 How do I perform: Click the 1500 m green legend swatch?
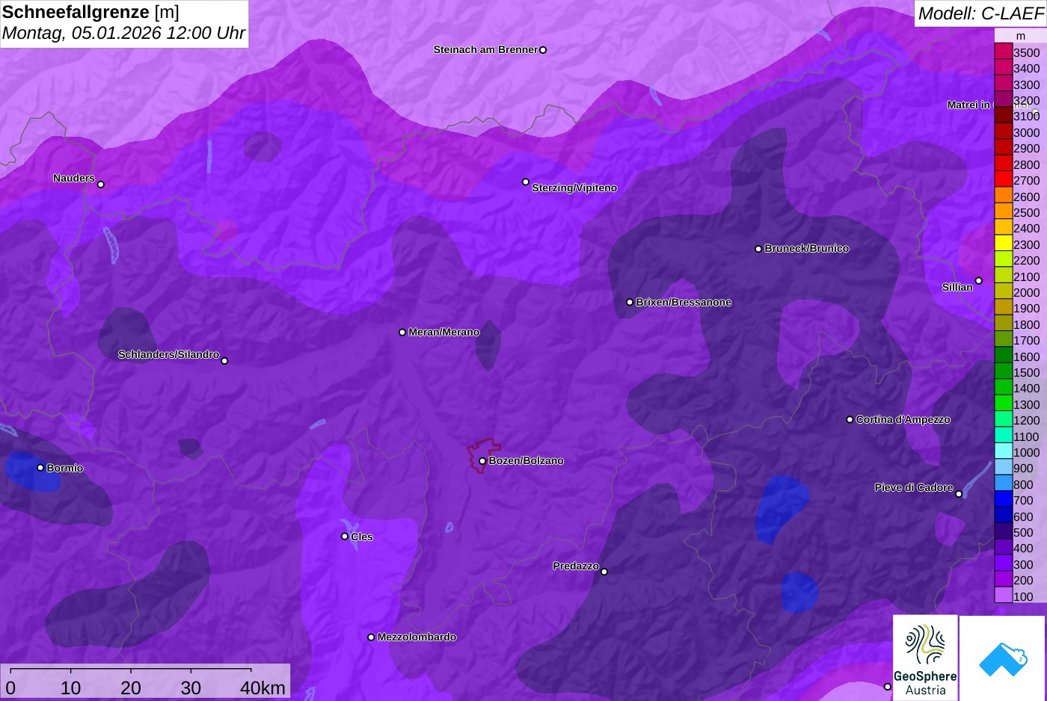(1003, 371)
